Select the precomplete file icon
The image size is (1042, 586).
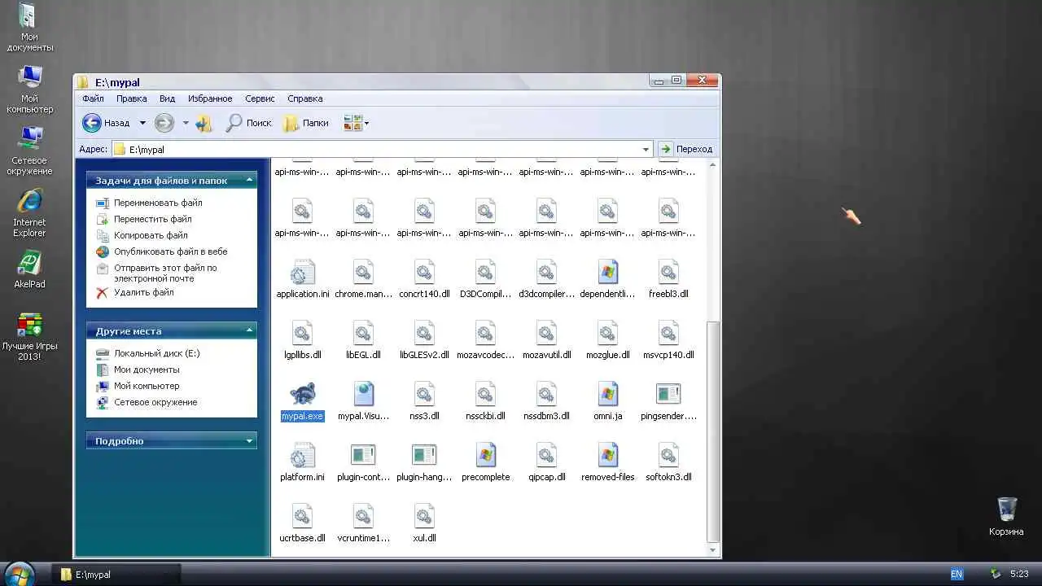pos(485,455)
